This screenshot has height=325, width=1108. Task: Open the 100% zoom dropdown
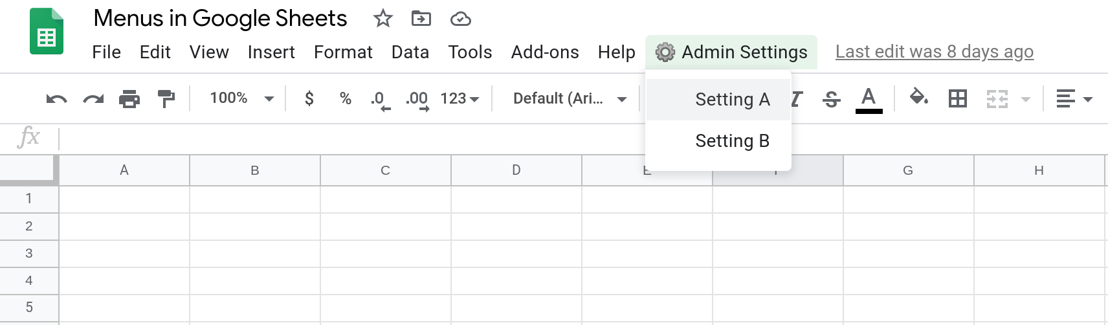click(x=241, y=98)
